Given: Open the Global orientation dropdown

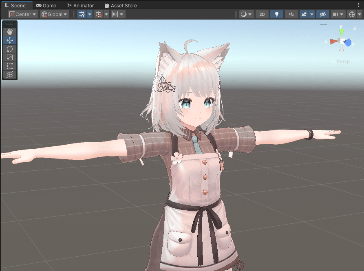Looking at the screenshot, I should pyautogui.click(x=54, y=14).
